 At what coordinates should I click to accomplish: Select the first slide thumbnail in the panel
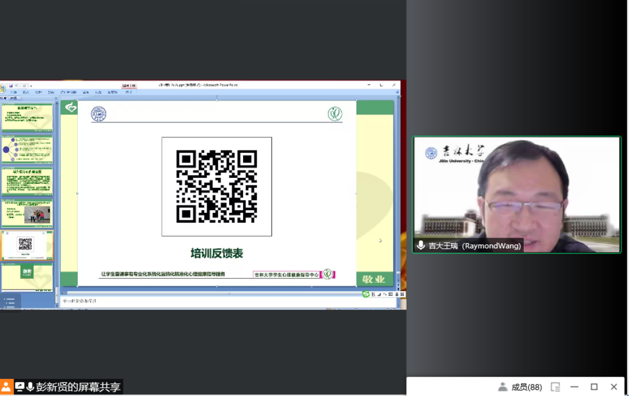coord(27,117)
